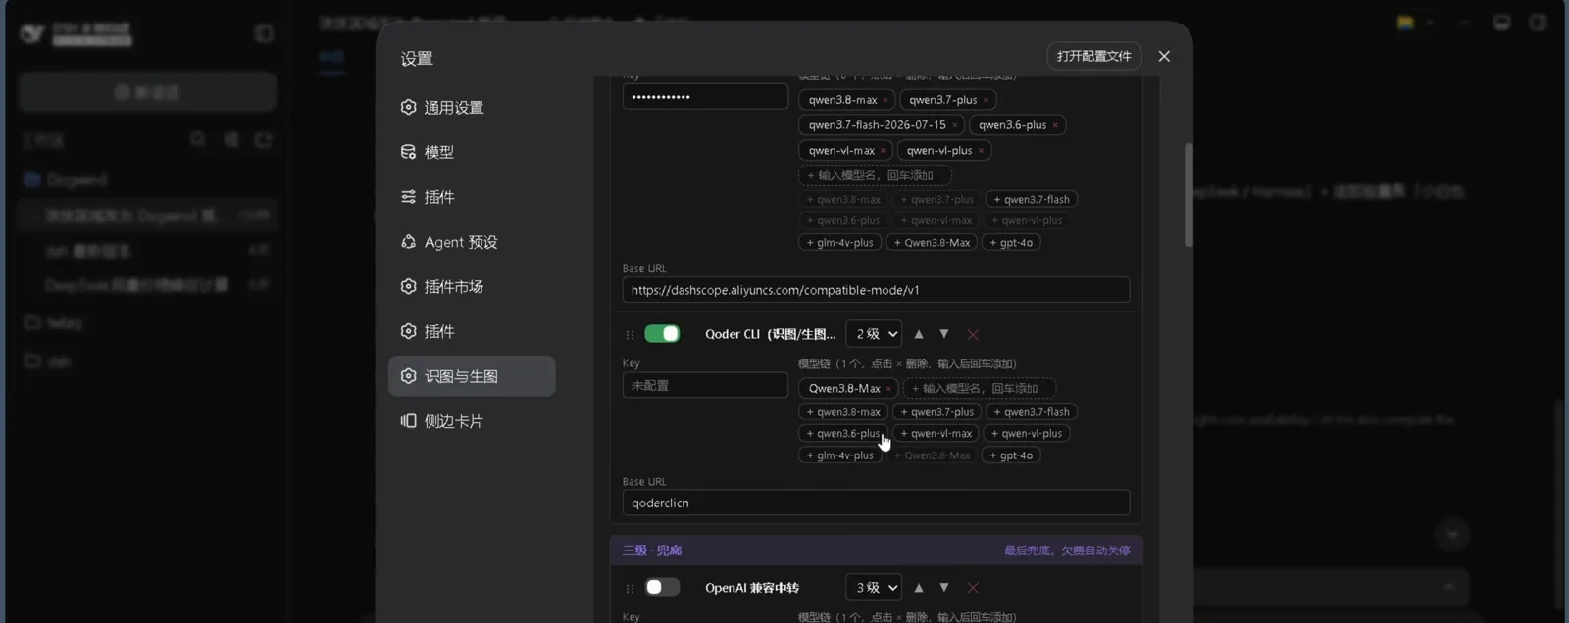The height and width of the screenshot is (623, 1569).
Task: Open 插件 with the sliders icon
Action: (472, 197)
